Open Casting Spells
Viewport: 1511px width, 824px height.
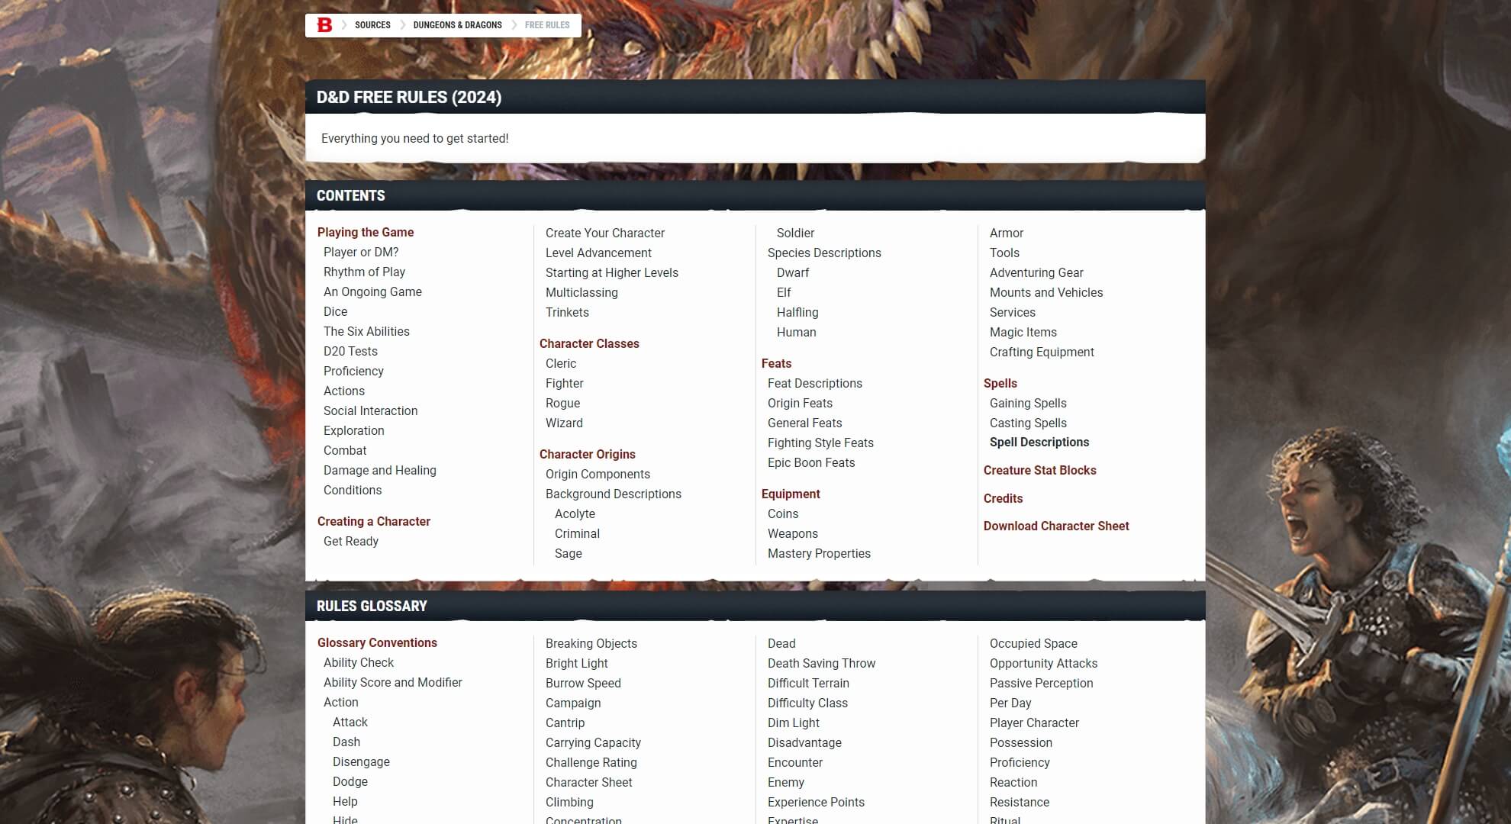coord(1028,423)
